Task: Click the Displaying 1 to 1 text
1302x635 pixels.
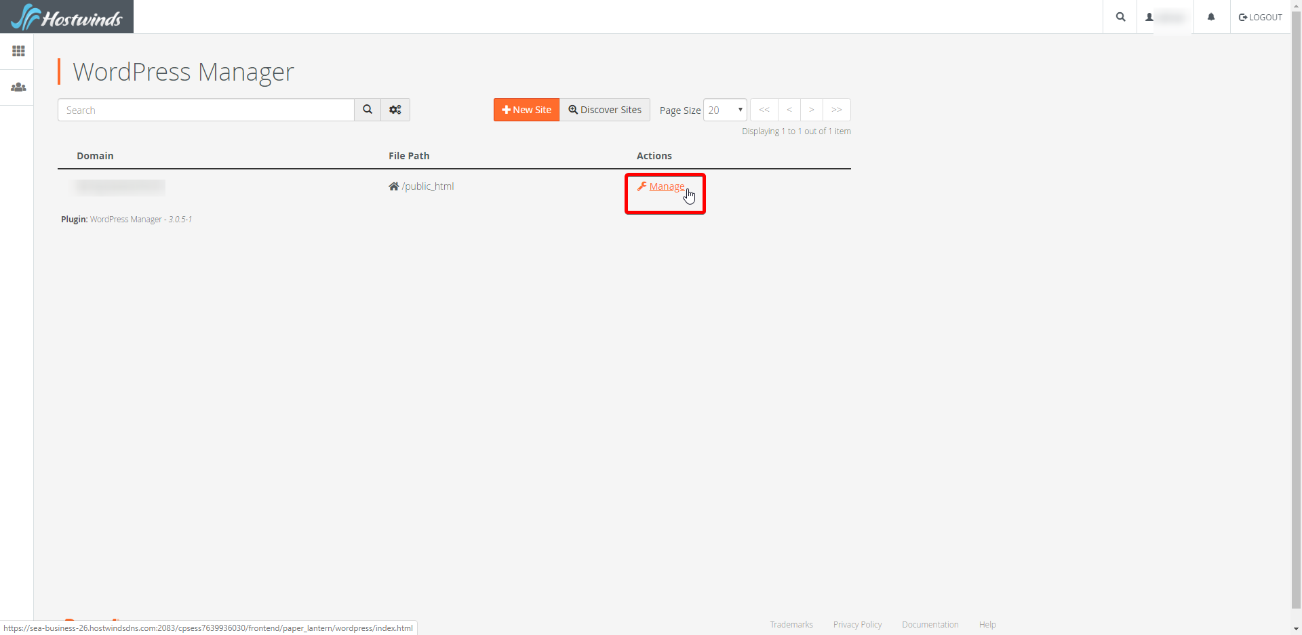Action: [x=796, y=131]
